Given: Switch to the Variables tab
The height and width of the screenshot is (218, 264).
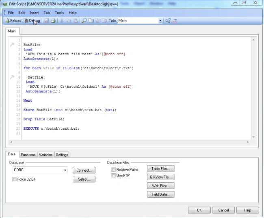Looking at the screenshot, I should tap(45, 155).
